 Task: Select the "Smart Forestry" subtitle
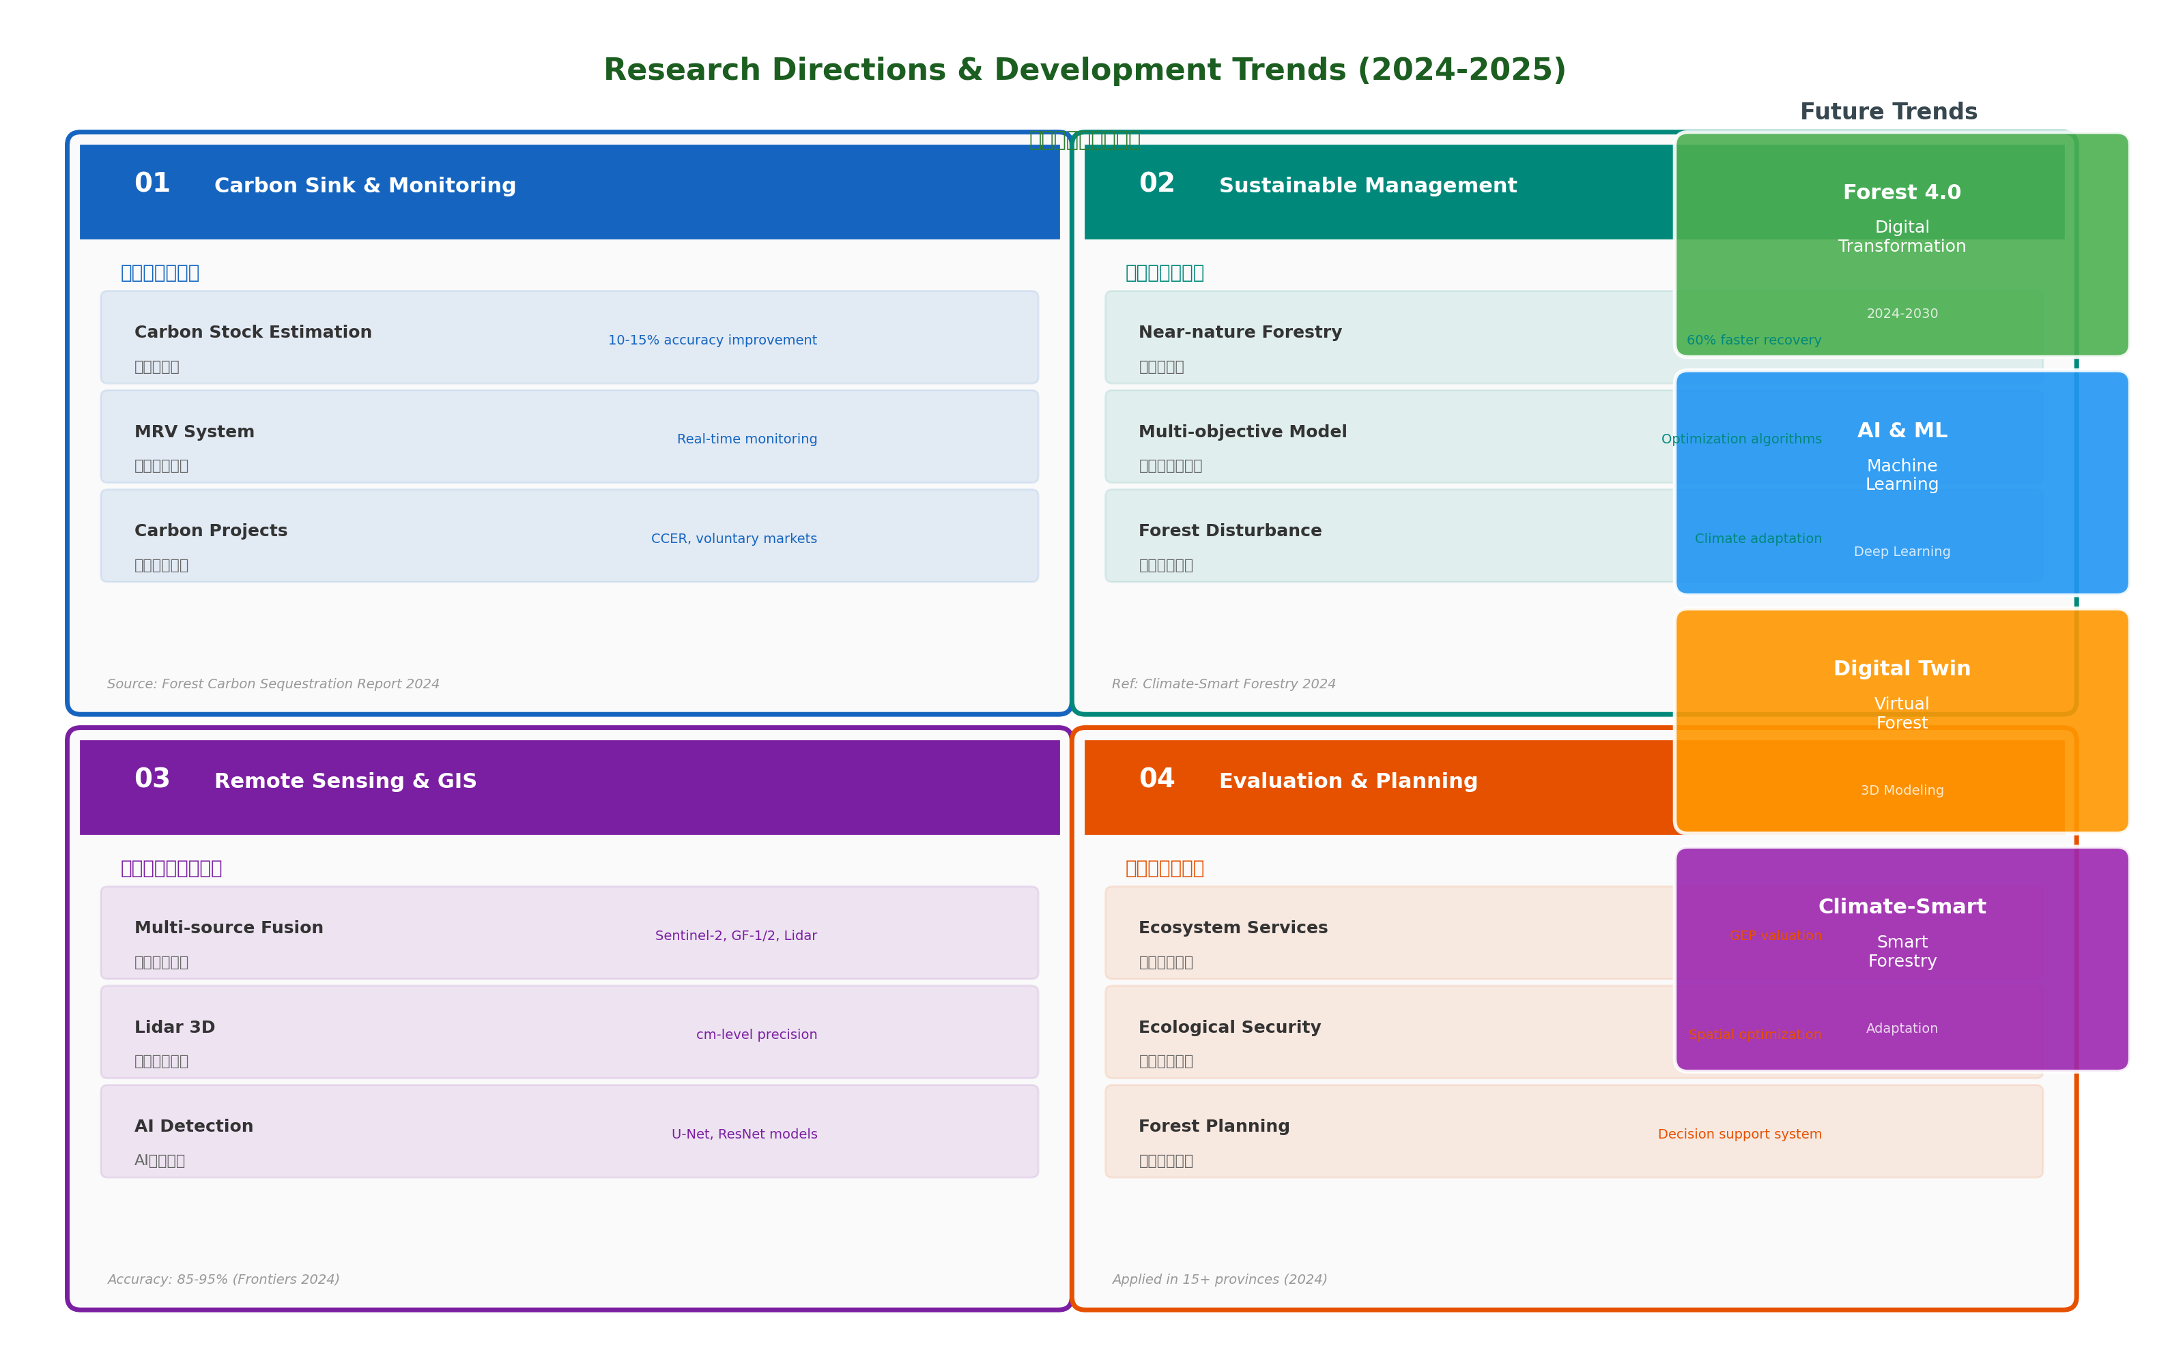coord(1902,952)
